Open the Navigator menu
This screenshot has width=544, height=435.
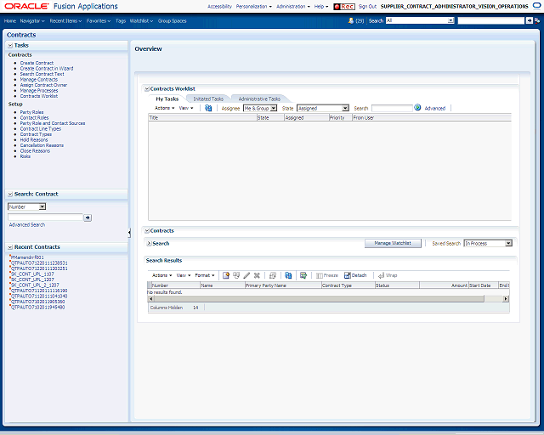click(x=32, y=21)
